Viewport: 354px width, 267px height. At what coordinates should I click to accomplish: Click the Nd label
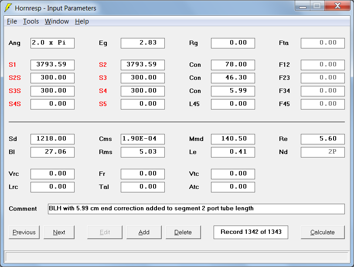pos(283,152)
